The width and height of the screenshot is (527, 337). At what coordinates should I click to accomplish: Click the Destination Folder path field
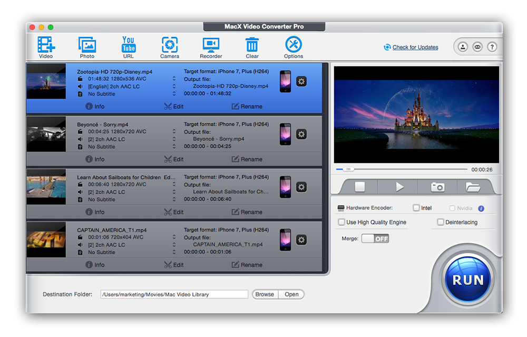coord(174,294)
